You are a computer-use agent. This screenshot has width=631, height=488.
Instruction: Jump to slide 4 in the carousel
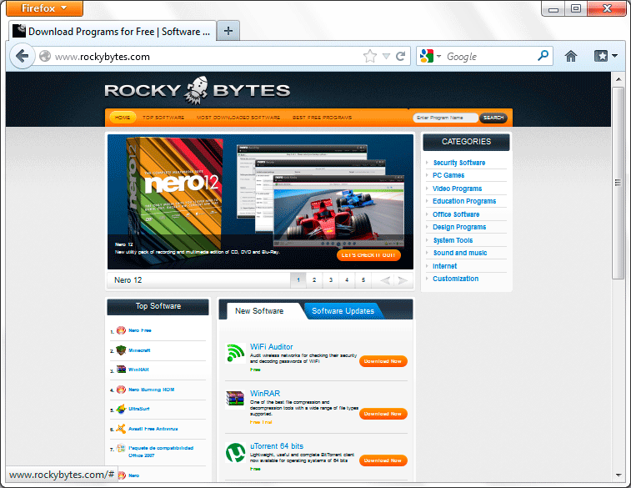[x=347, y=280]
